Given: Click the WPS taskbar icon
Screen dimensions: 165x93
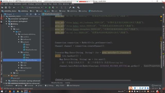Looking at the screenshot, I should pyautogui.click(x=30, y=91).
